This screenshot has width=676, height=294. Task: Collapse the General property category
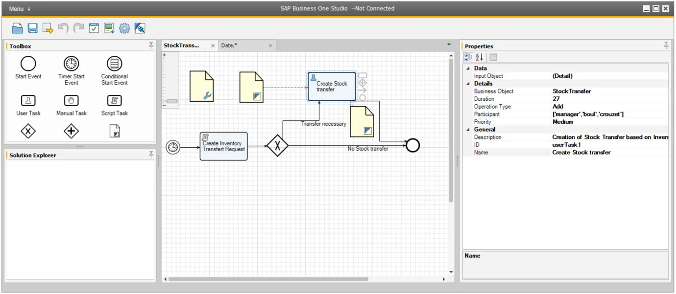tap(467, 130)
